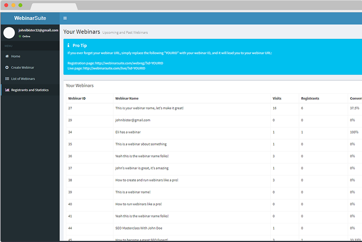Click the registration page URL text

click(x=129, y=63)
